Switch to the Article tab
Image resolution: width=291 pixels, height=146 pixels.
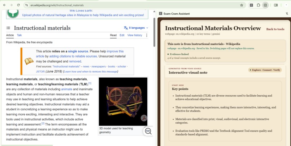(10, 35)
